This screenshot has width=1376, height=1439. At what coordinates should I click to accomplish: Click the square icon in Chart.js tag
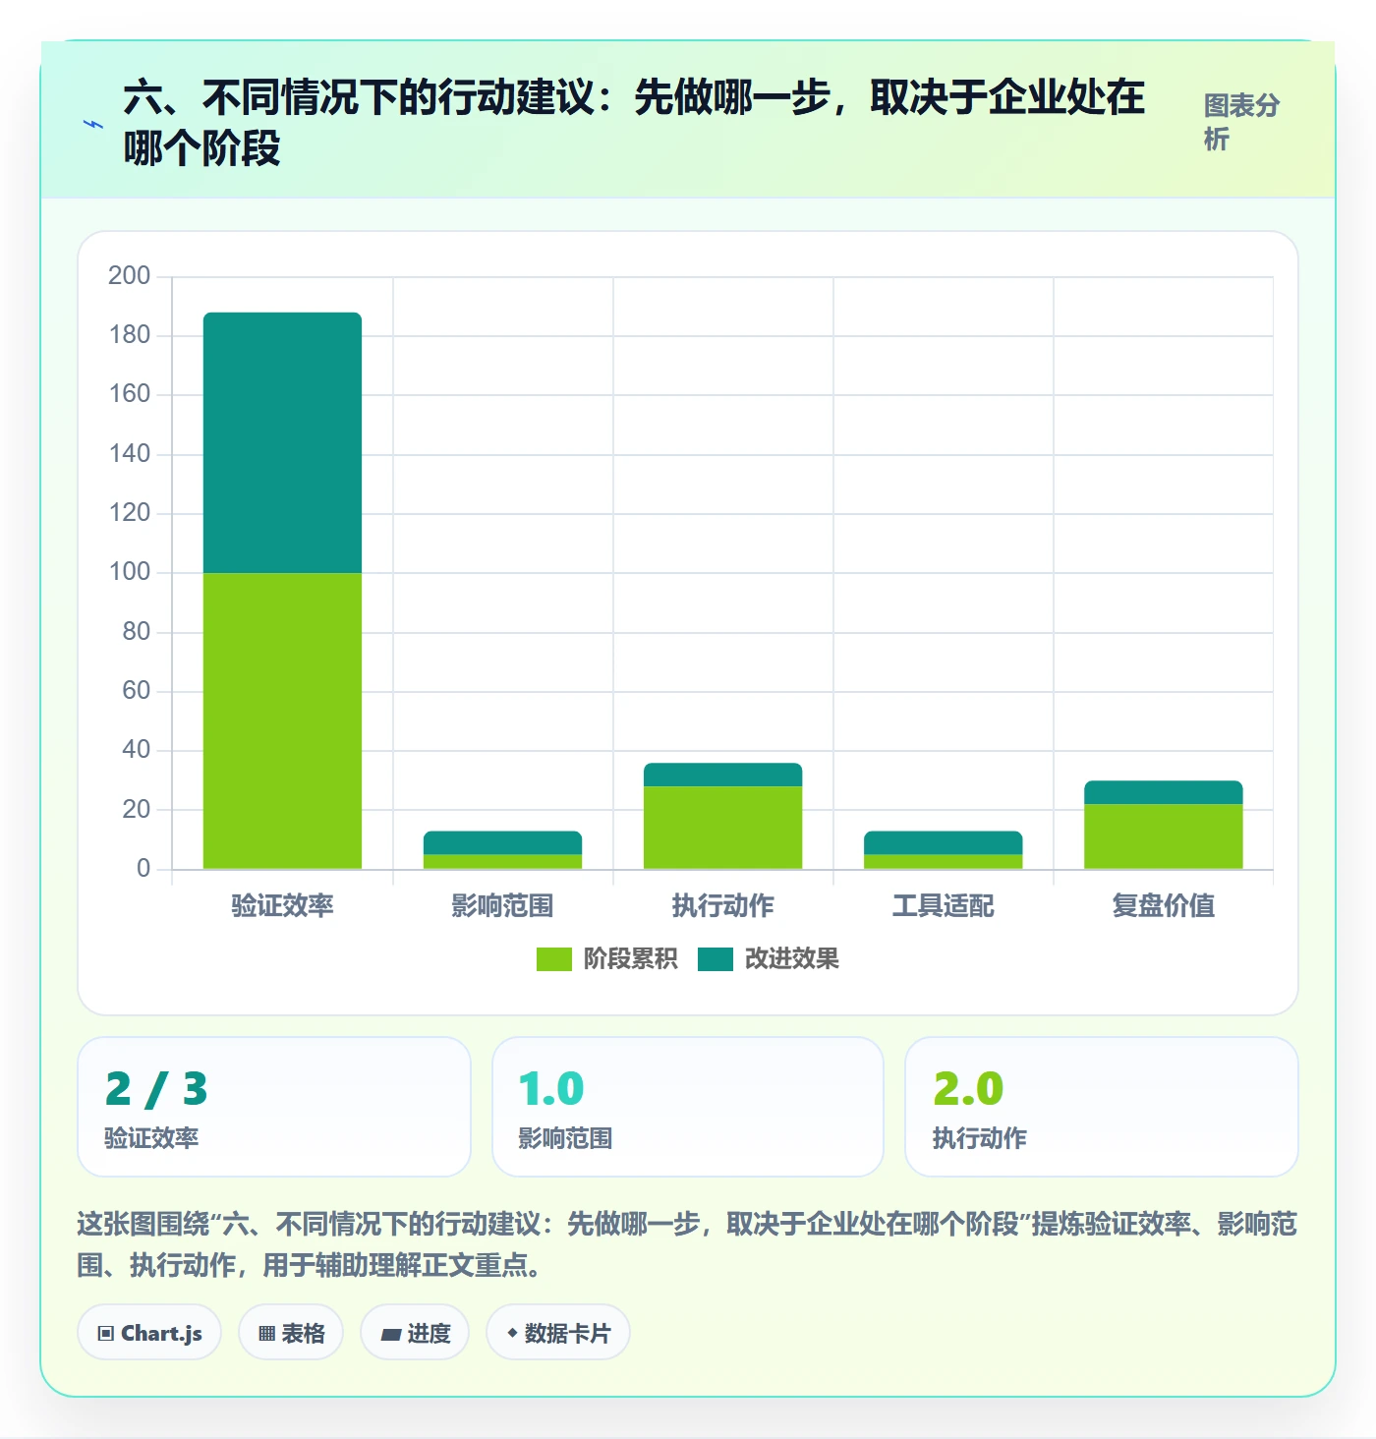(106, 1334)
